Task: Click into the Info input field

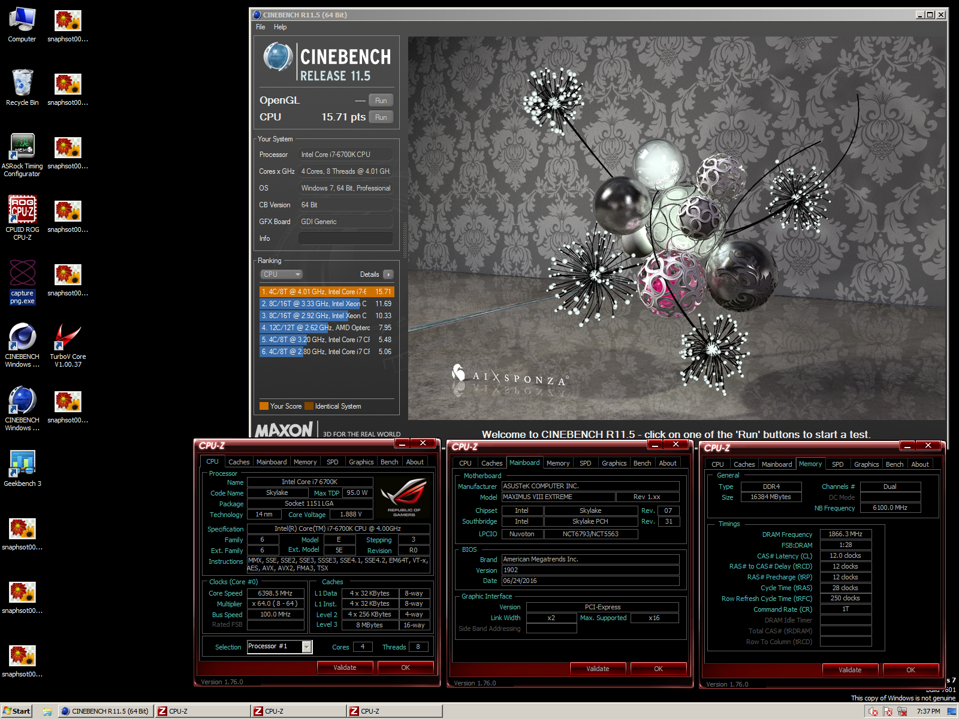Action: point(346,238)
